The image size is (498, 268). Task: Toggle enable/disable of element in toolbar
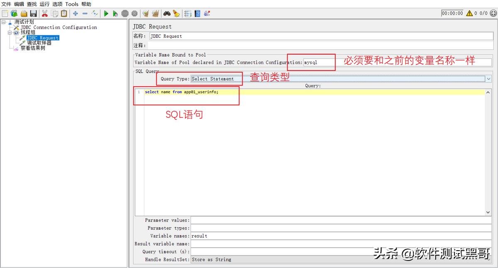pos(95,13)
